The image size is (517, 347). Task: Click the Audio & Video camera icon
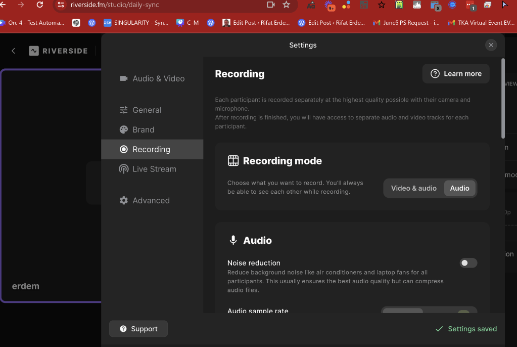tap(124, 78)
